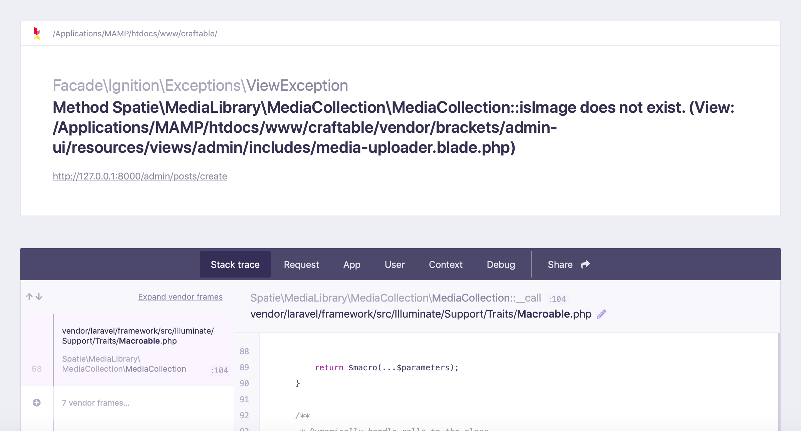Open the link http://127.0.0.1:8000/admin/posts/create
Image resolution: width=801 pixels, height=431 pixels.
click(140, 176)
